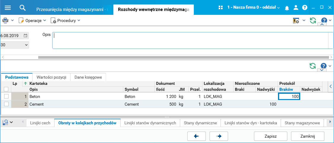Image resolution: width=334 pixels, height=143 pixels.
Task: Open the user account icon
Action: pyautogui.click(x=295, y=8)
